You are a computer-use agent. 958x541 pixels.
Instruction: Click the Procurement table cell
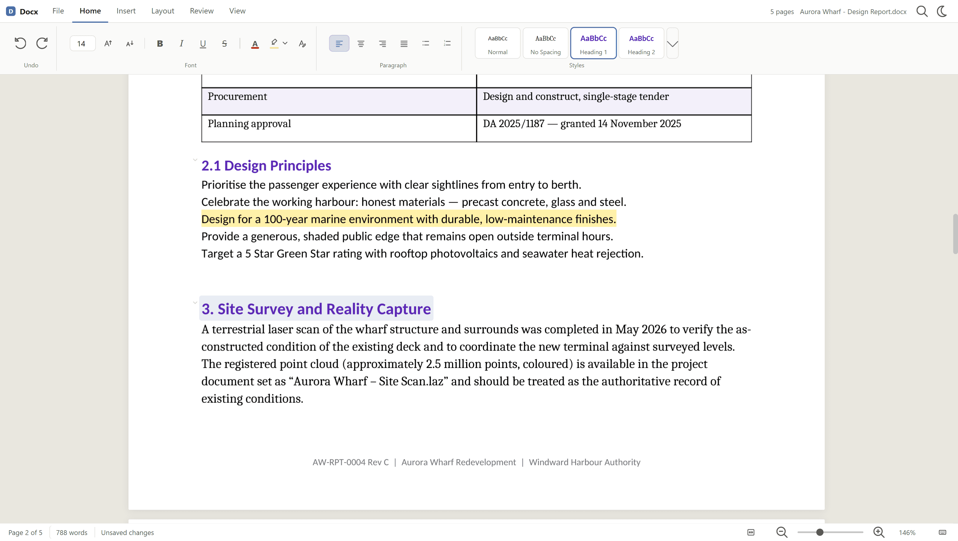click(x=339, y=101)
